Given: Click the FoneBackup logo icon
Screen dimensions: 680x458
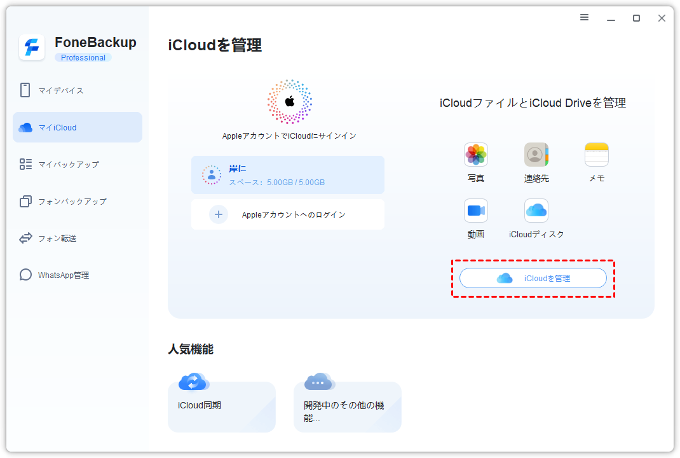Looking at the screenshot, I should pos(32,48).
